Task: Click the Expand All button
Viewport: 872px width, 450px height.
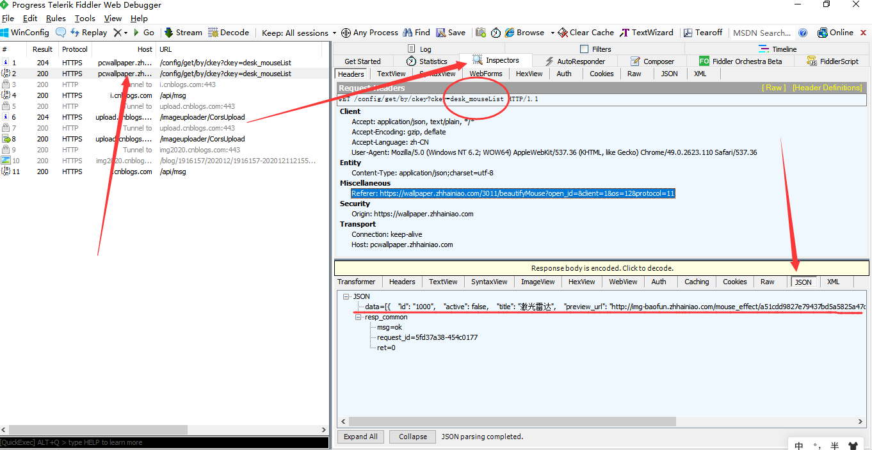Action: [360, 437]
